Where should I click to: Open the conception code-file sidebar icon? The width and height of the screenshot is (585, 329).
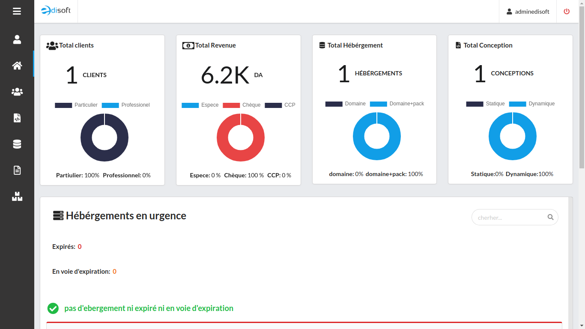(x=17, y=118)
